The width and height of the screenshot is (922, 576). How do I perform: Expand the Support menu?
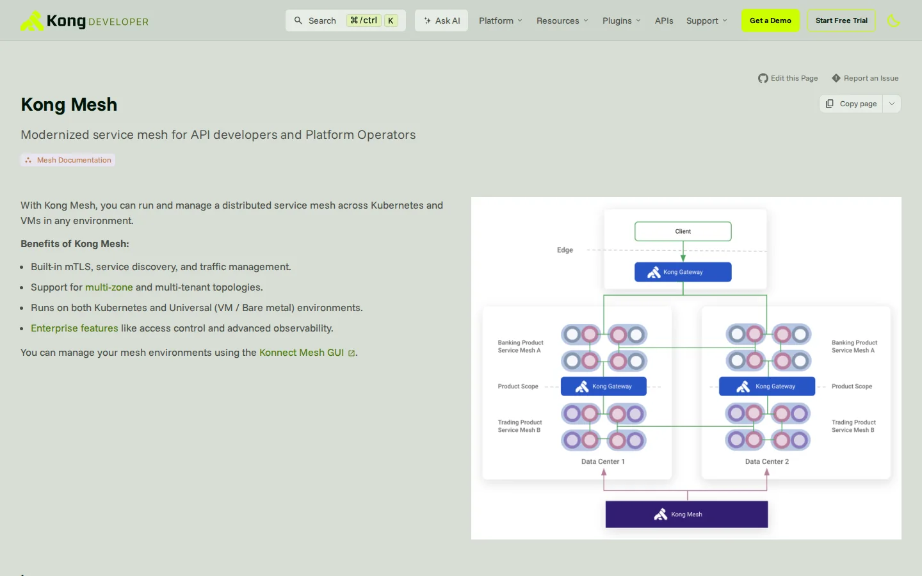point(706,20)
